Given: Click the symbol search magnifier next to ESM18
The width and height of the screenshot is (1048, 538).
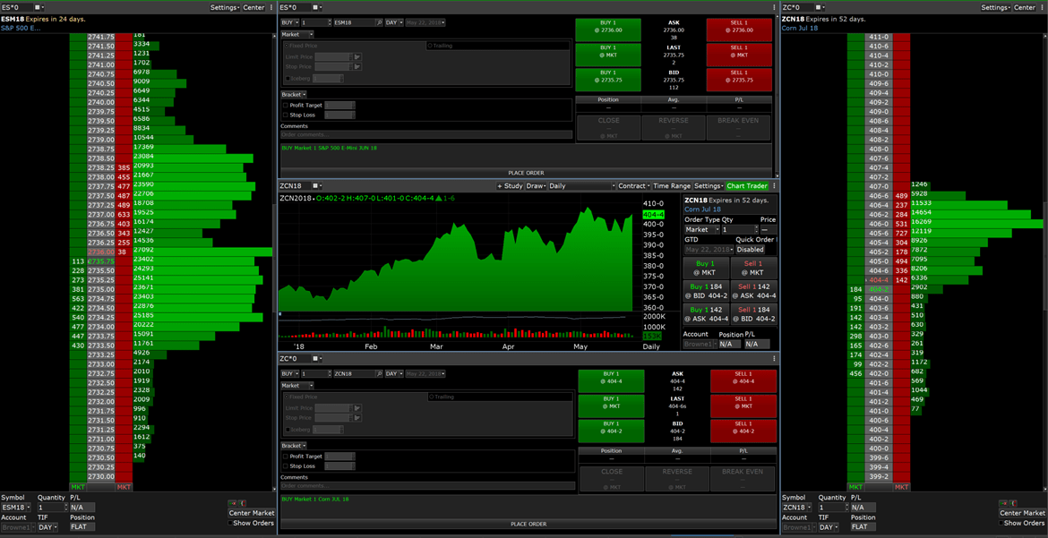Looking at the screenshot, I should [378, 21].
